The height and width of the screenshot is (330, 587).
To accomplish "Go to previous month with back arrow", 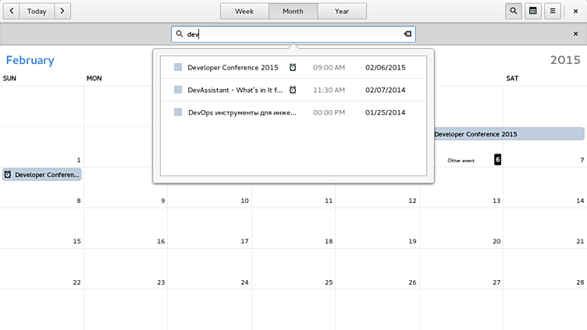I will pos(9,11).
